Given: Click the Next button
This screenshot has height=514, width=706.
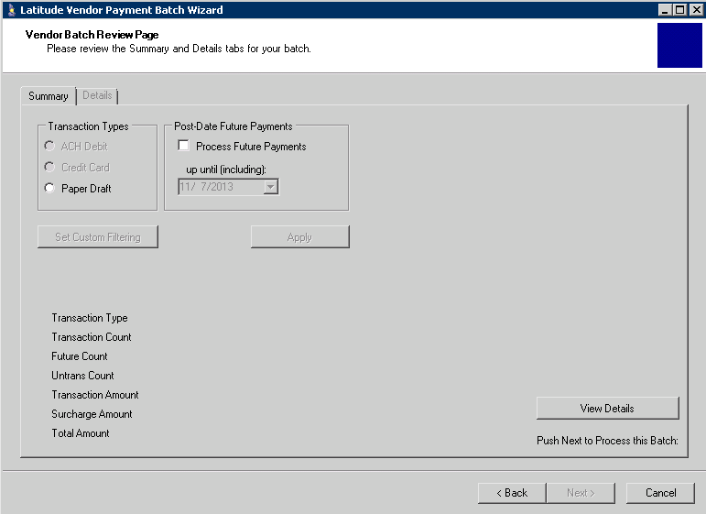Looking at the screenshot, I should [581, 493].
